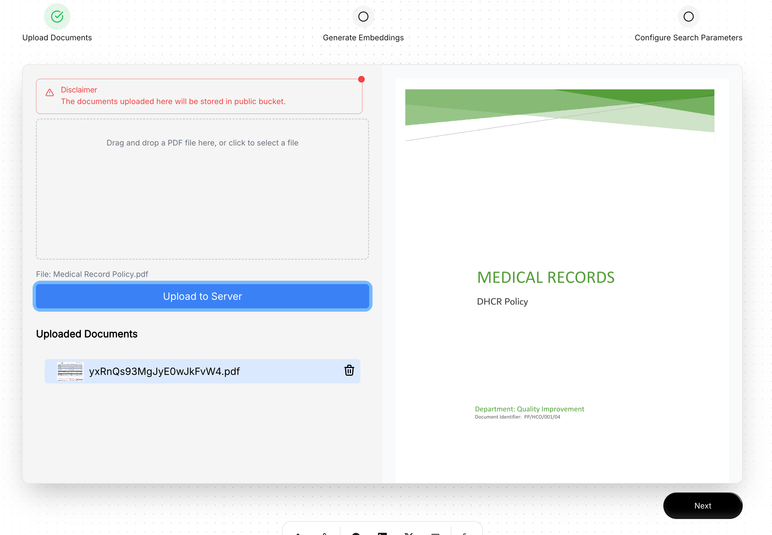Switch to the Generate Embeddings step label
The width and height of the screenshot is (772, 535).
tap(363, 38)
